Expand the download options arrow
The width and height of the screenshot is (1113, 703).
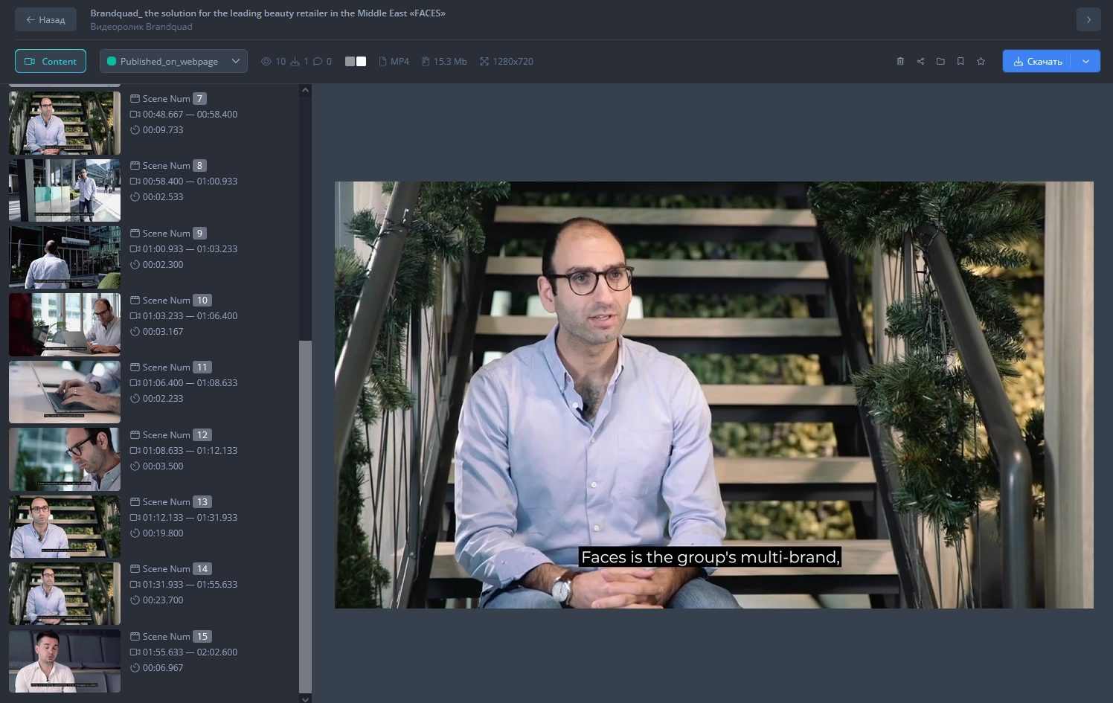pos(1085,61)
